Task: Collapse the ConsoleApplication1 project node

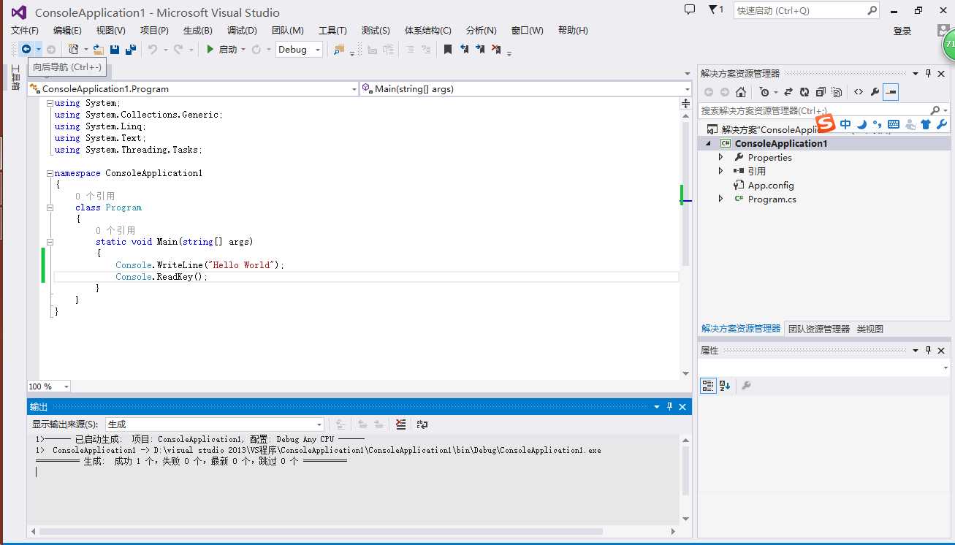Action: [708, 144]
